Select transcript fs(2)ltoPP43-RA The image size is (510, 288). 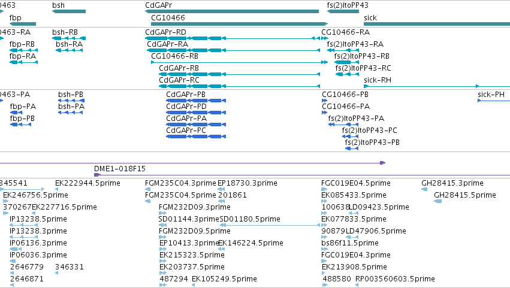pyautogui.click(x=343, y=50)
